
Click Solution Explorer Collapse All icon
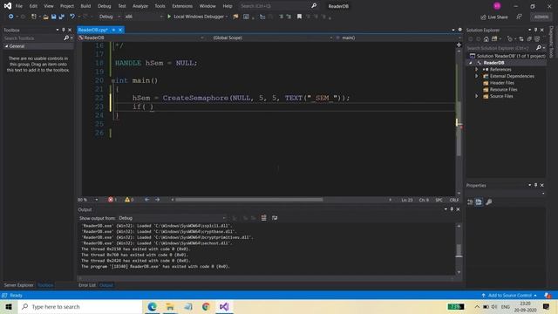click(529, 39)
